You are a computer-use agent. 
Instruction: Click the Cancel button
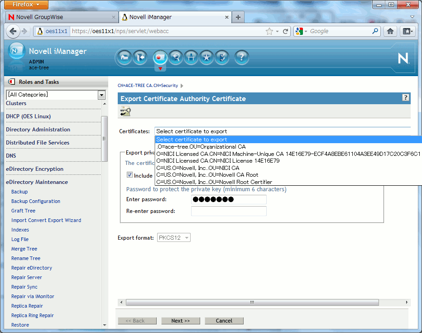click(x=224, y=321)
